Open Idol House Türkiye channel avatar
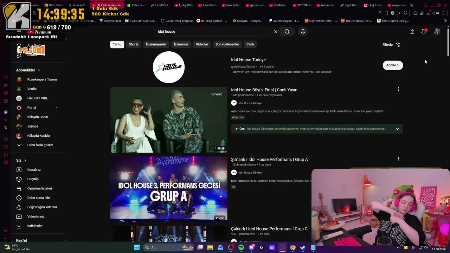This screenshot has width=450, height=253. [169, 67]
